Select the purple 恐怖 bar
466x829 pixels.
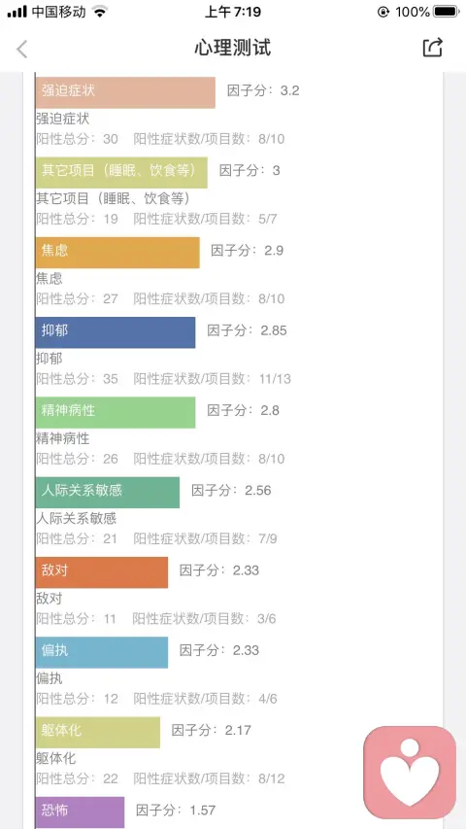(81, 812)
